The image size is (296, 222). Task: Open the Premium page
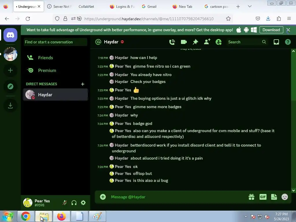click(x=55, y=71)
